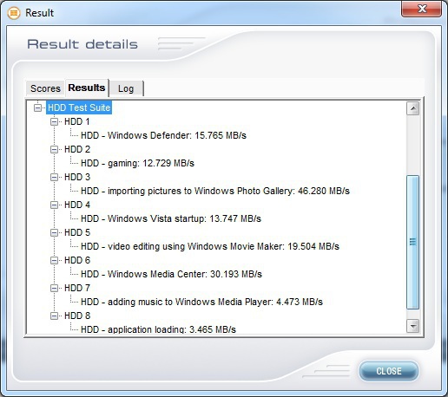Select the Results tab

(87, 88)
